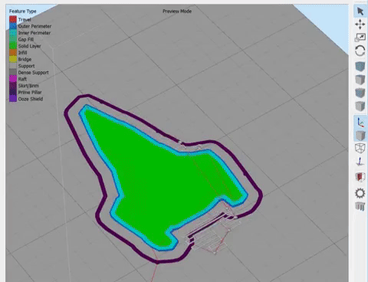Activate the rotate models tool
Image resolution: width=368 pixels, height=282 pixels.
pyautogui.click(x=360, y=51)
